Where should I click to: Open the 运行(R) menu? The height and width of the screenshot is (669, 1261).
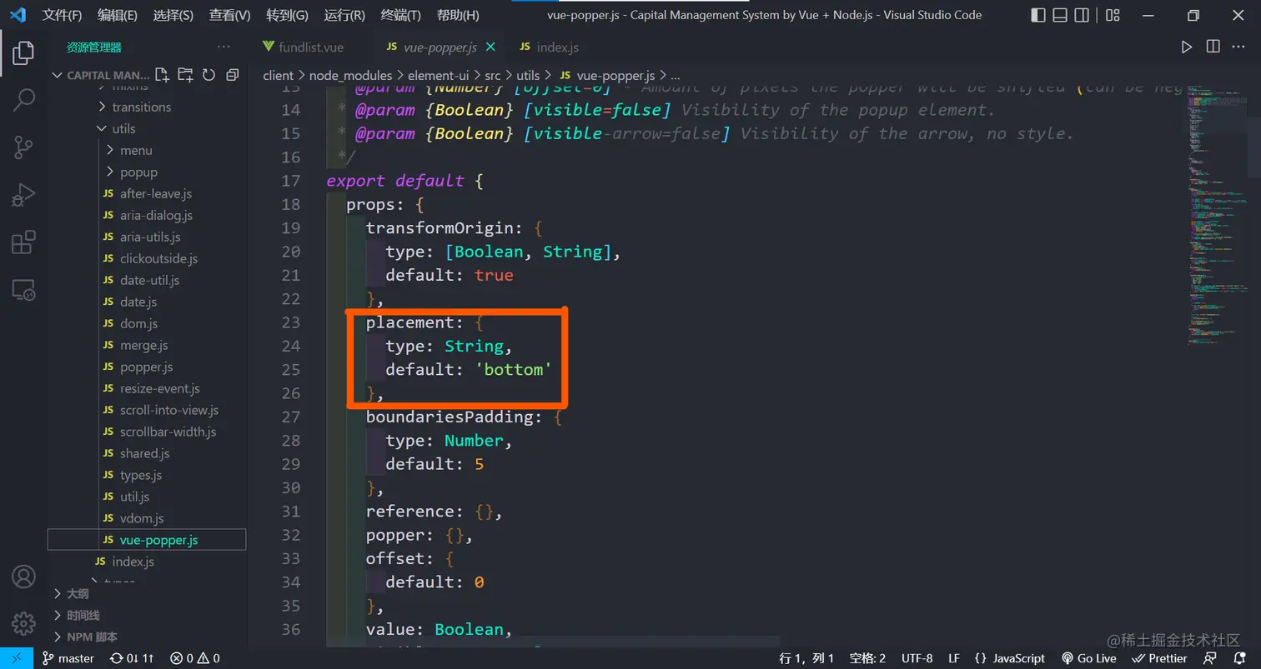click(x=344, y=15)
